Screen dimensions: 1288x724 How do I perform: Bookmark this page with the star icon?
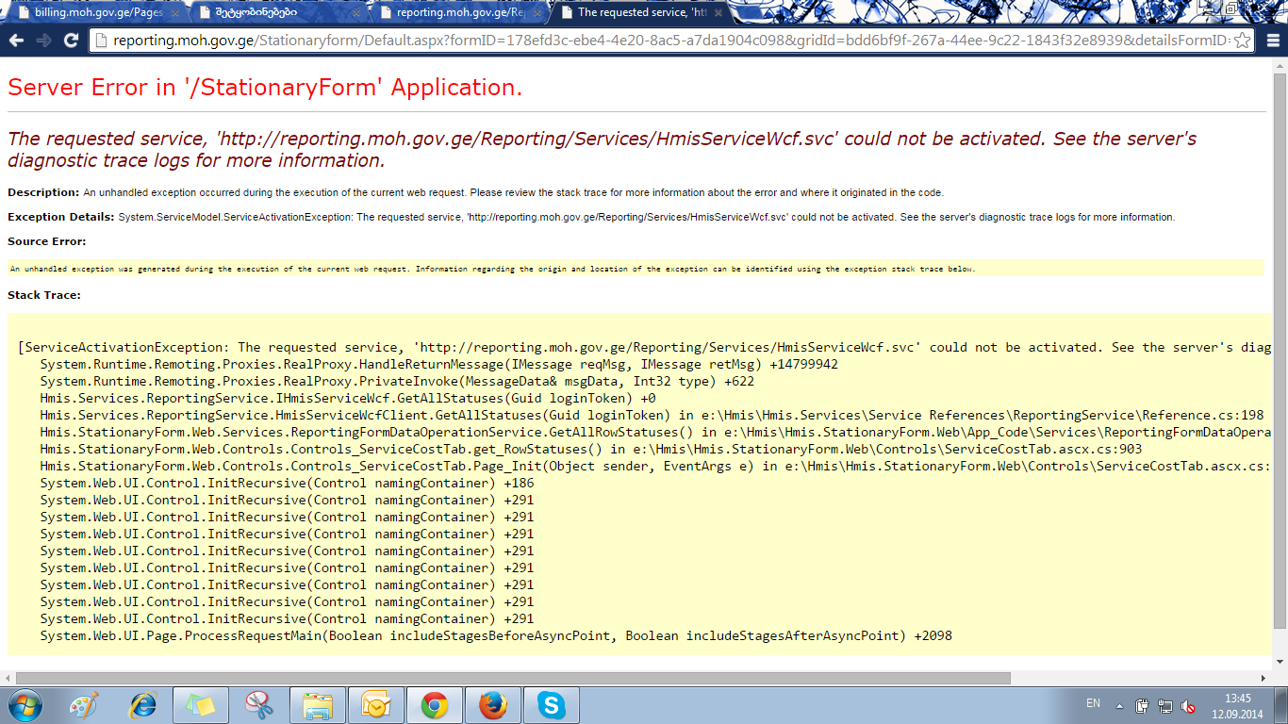[1243, 41]
